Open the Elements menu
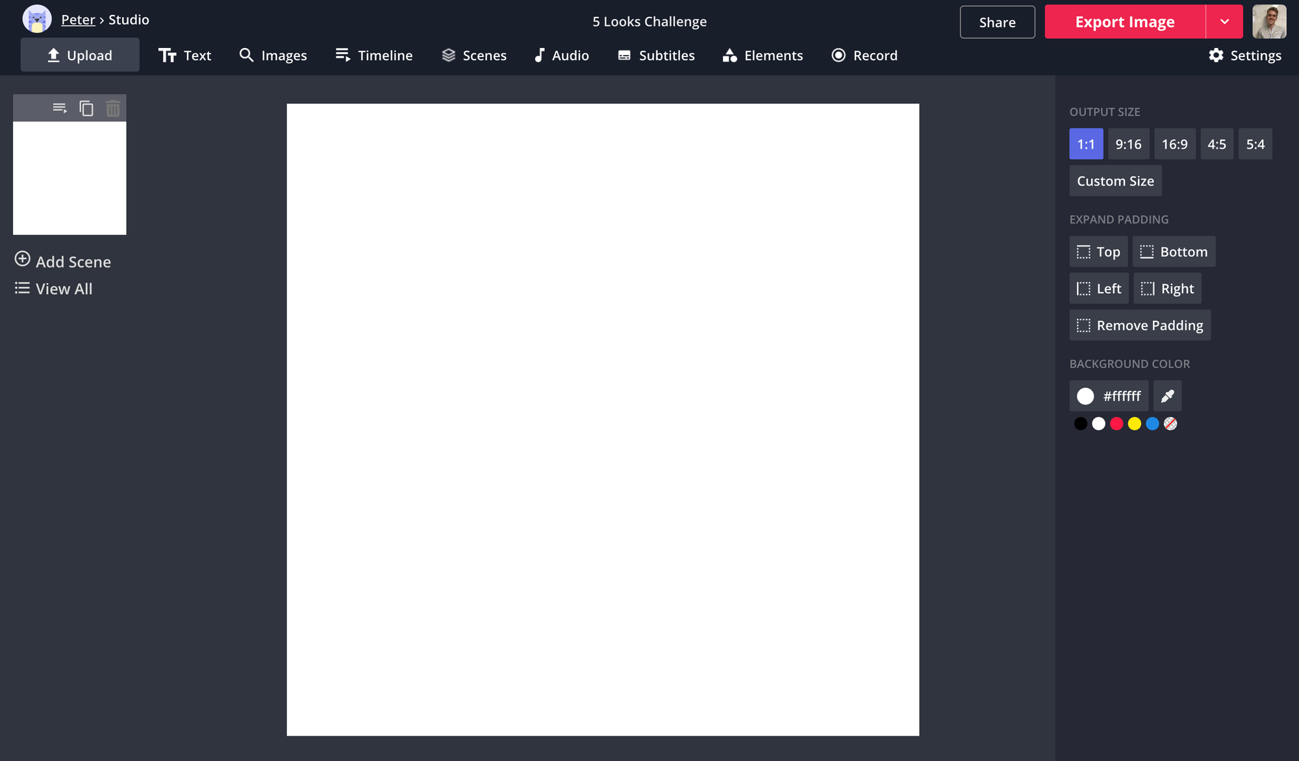 (x=763, y=55)
